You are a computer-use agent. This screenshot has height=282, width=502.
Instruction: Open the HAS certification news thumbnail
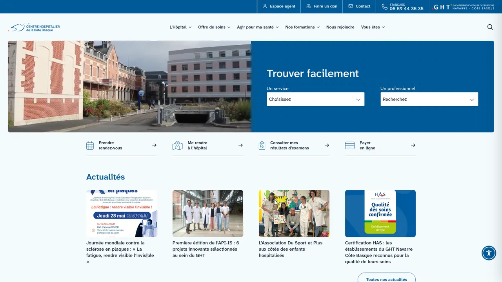point(380,213)
